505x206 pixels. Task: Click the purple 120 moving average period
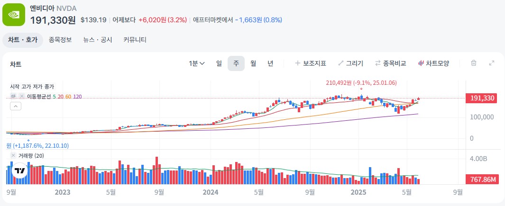[77, 96]
